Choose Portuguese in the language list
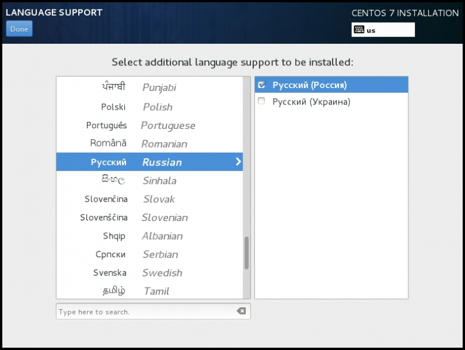The width and height of the screenshot is (465, 350). tap(149, 125)
